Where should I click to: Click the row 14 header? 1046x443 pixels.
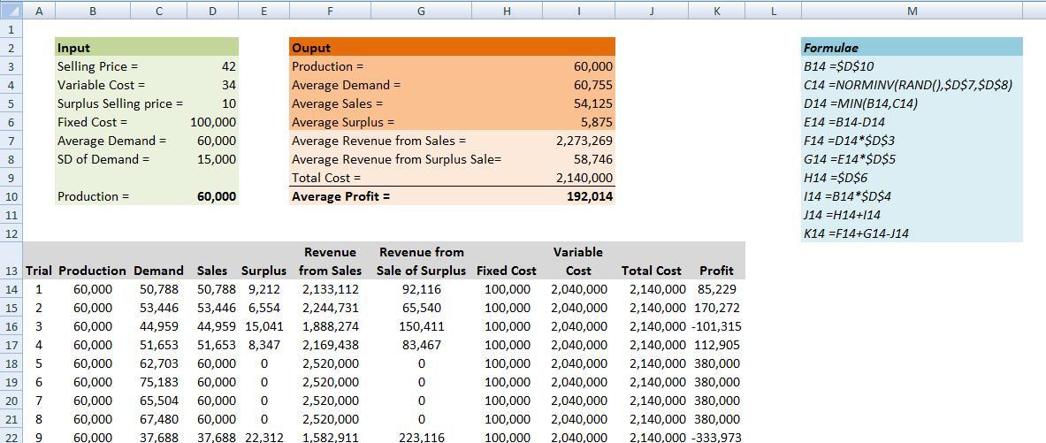click(11, 289)
